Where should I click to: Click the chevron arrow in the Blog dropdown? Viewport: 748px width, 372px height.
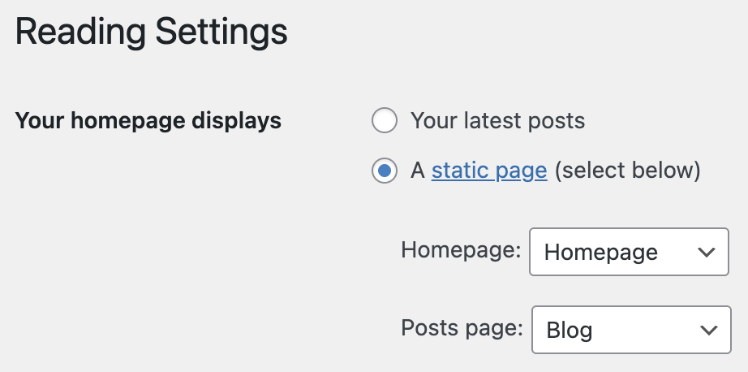[708, 331]
